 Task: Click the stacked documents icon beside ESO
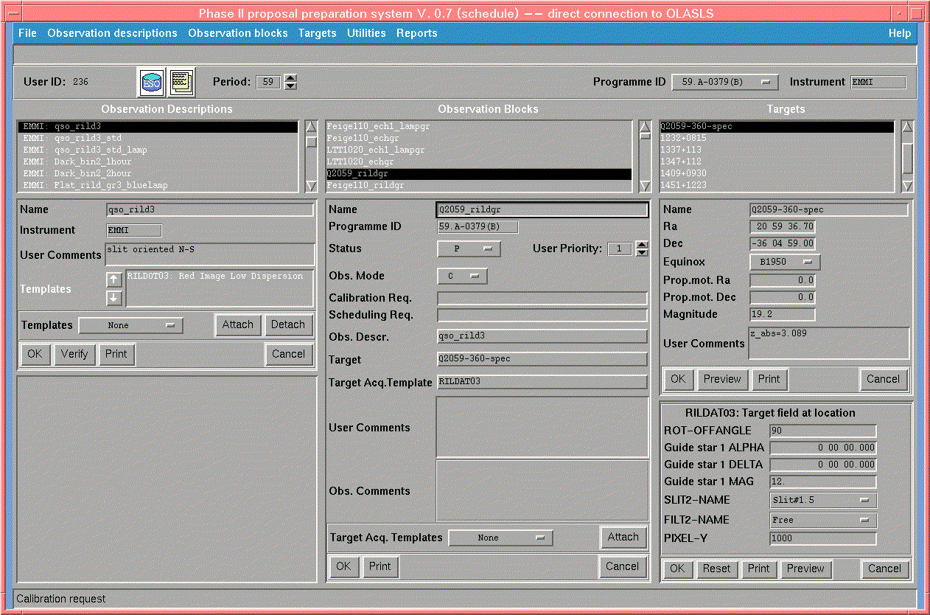pyautogui.click(x=181, y=83)
